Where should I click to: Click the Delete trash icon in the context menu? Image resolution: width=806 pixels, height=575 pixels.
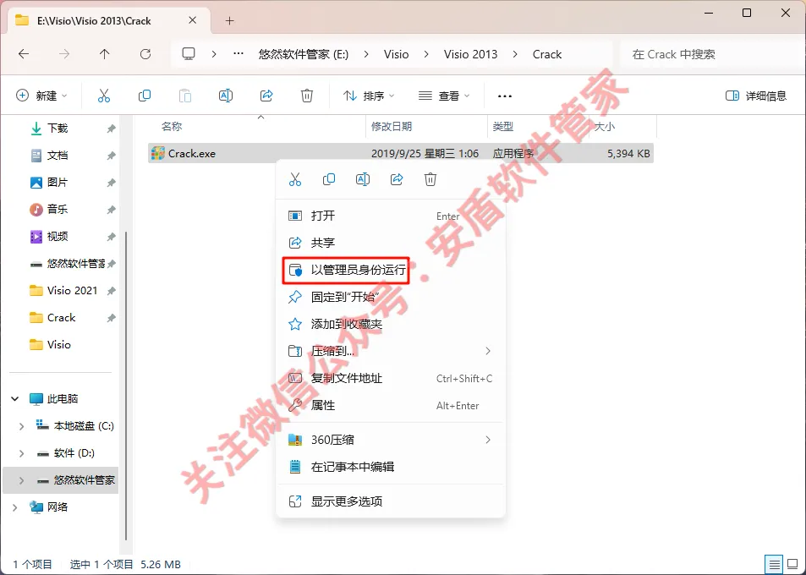point(430,179)
